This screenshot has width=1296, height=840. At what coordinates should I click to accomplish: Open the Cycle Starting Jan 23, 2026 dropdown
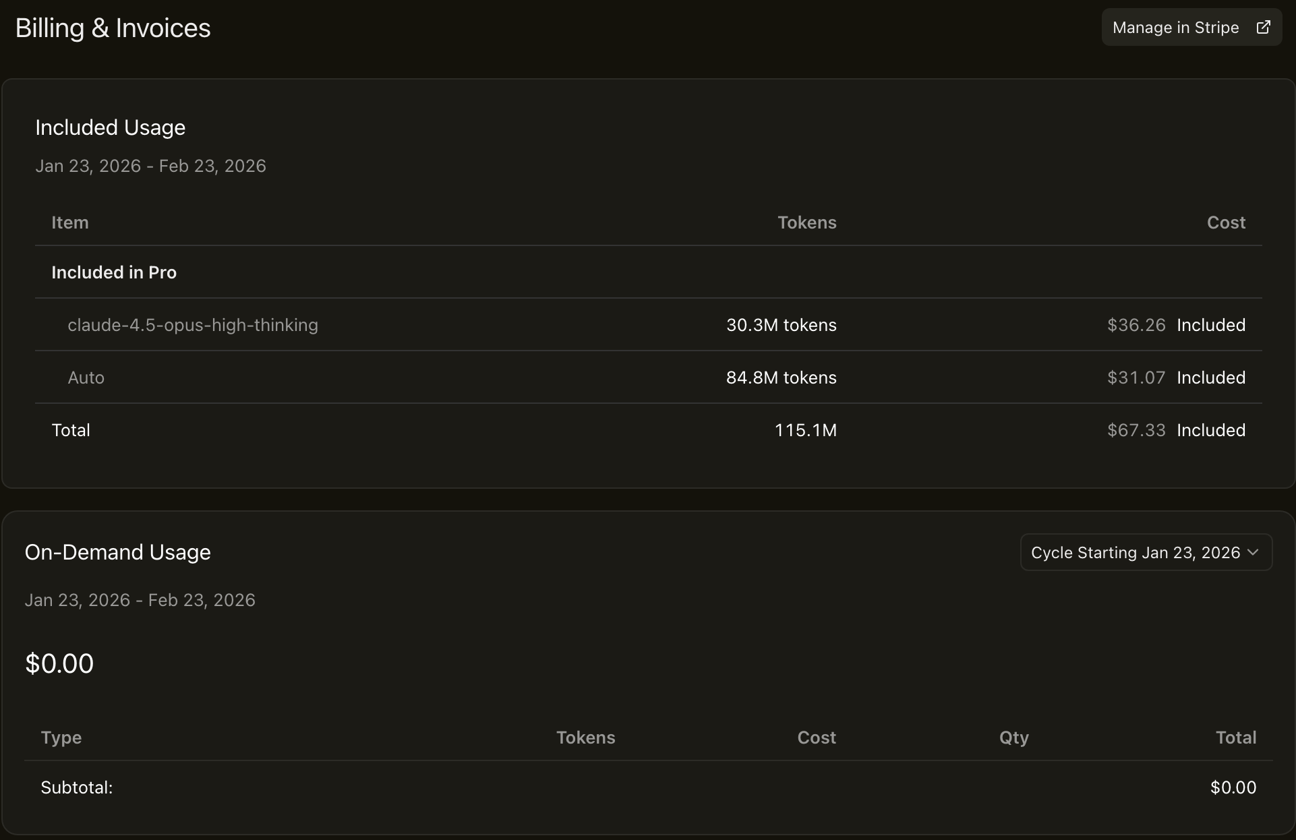1136,553
